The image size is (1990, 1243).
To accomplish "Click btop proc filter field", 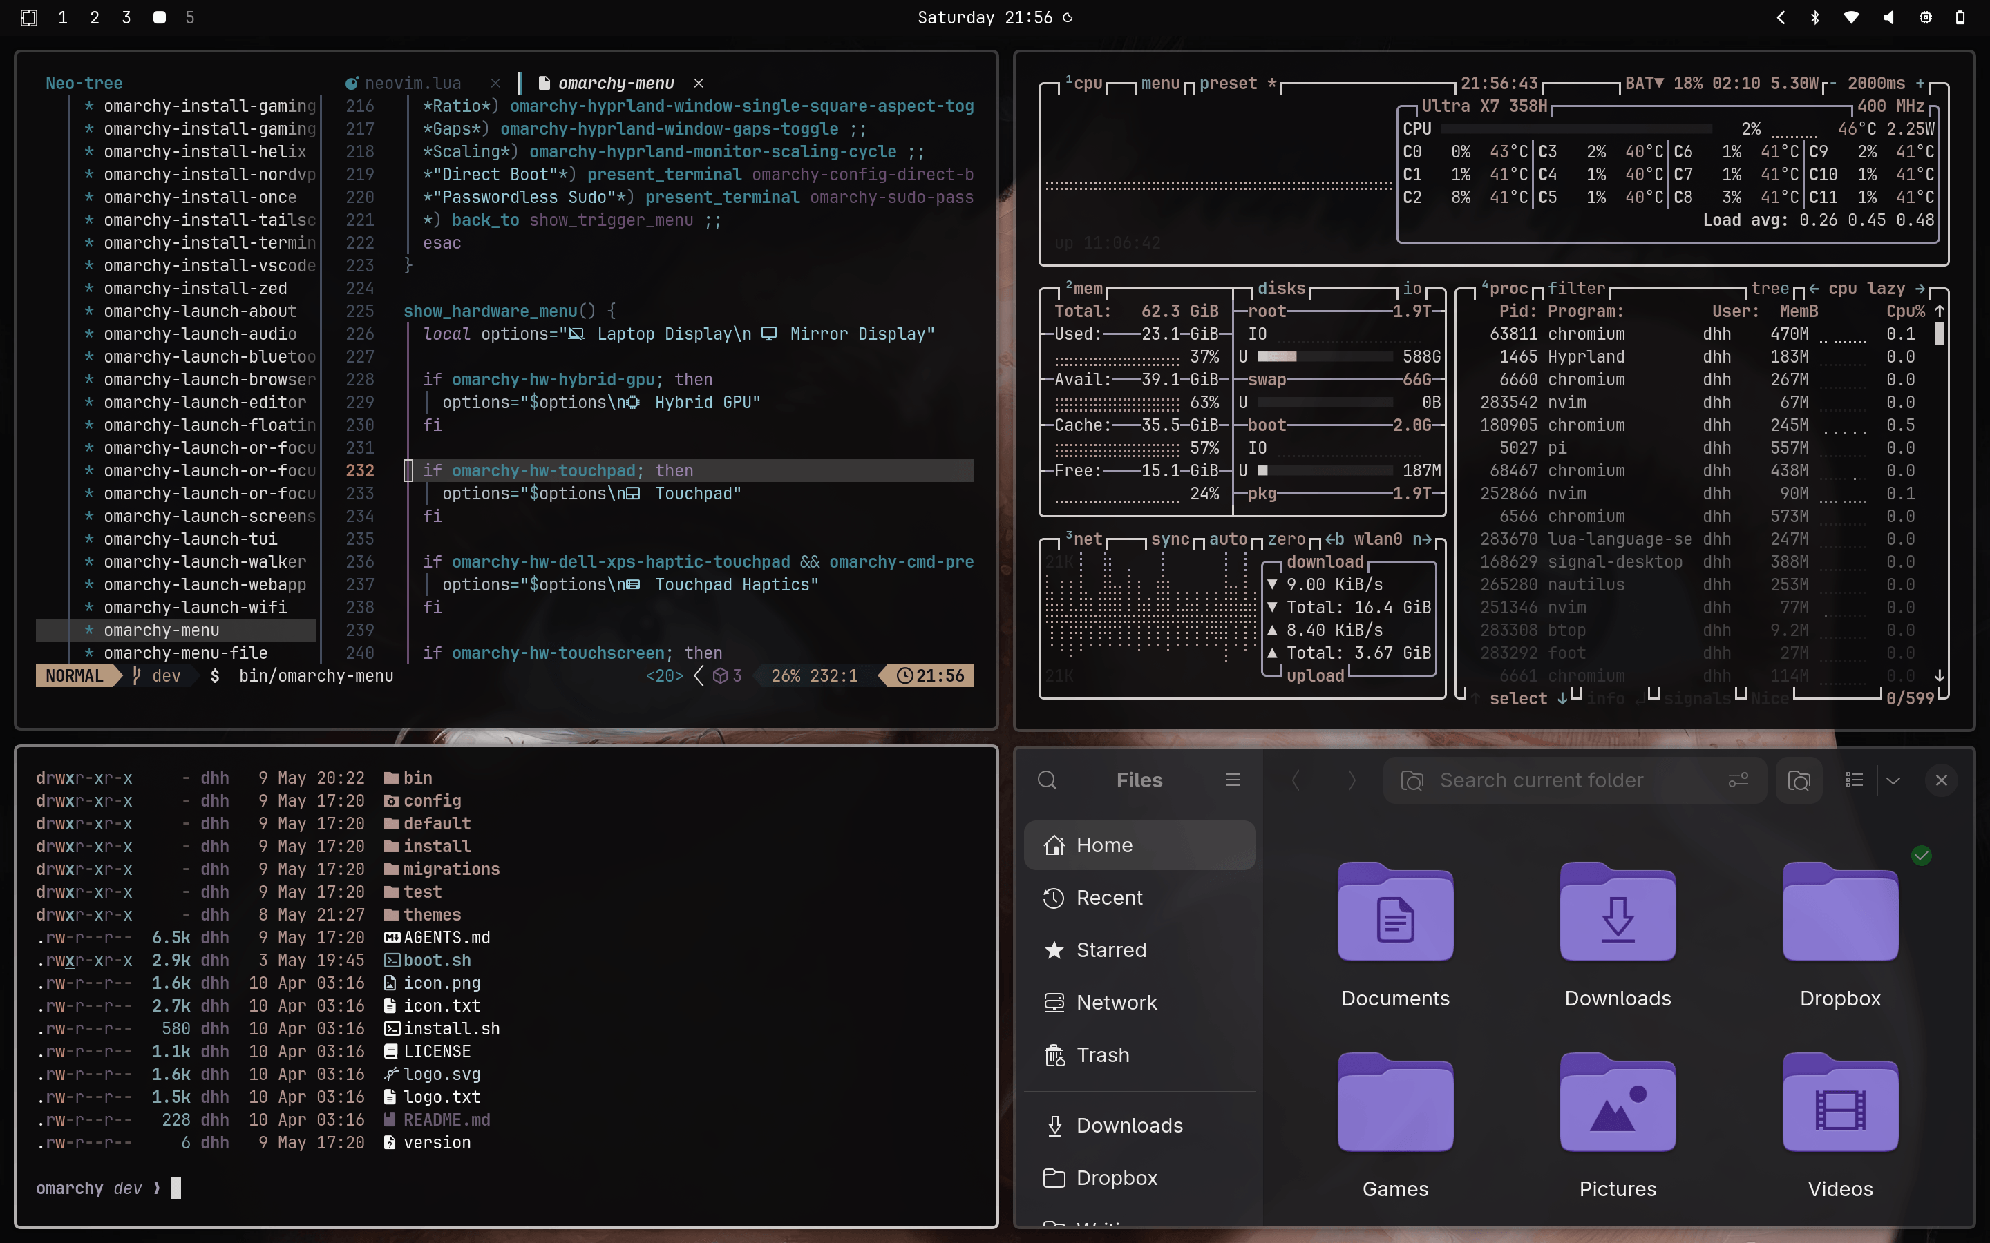I will click(1576, 288).
